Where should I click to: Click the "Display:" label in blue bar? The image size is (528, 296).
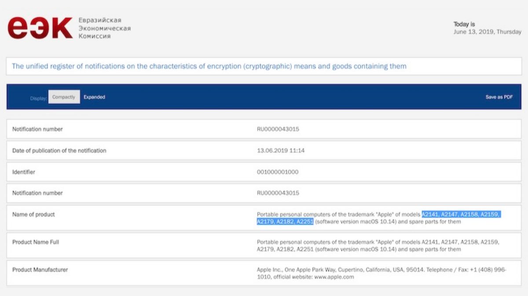38,99
